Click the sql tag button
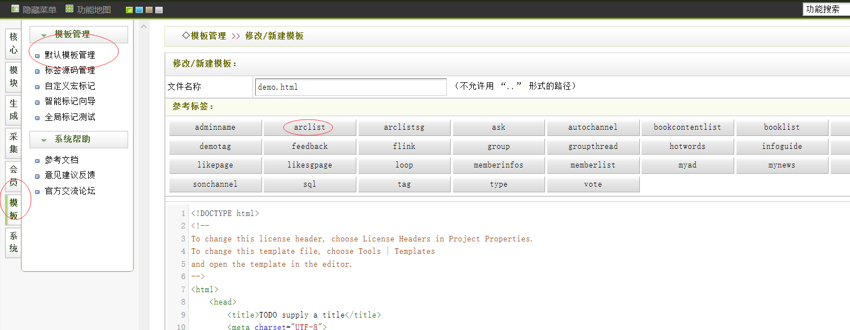The height and width of the screenshot is (330, 850). (310, 184)
